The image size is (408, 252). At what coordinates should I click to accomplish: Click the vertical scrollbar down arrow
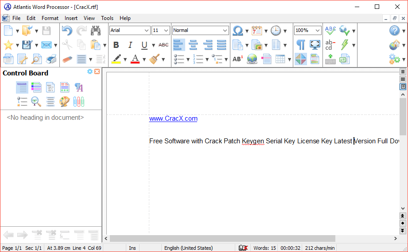[x=403, y=208]
